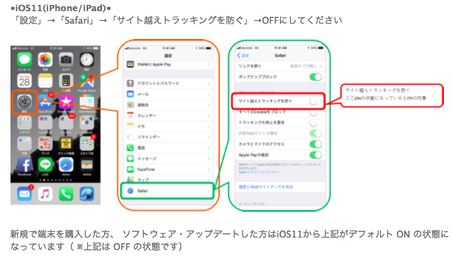This screenshot has height=257, width=453.
Task: Tap the home screen page indicator dots
Action: [x=56, y=180]
